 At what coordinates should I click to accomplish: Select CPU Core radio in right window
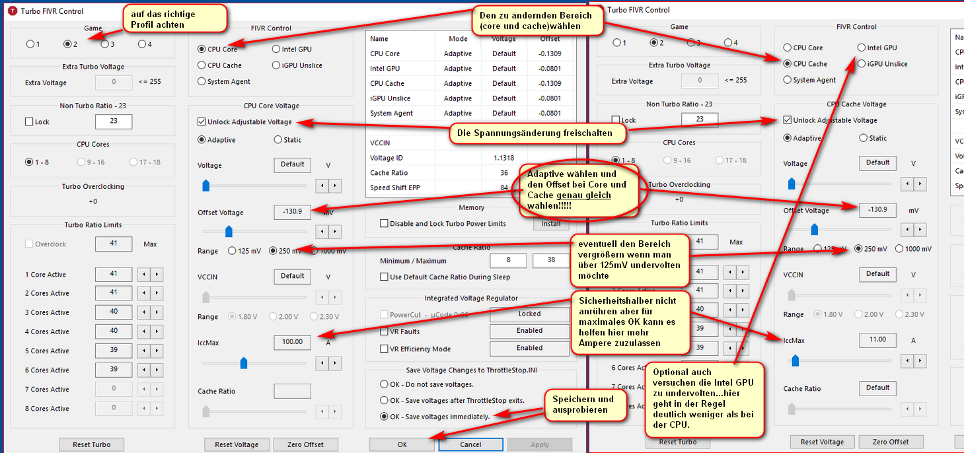tap(788, 48)
